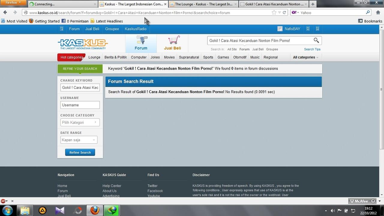The image size is (384, 216).
Task: Search in Groupee option
Action: click(272, 49)
